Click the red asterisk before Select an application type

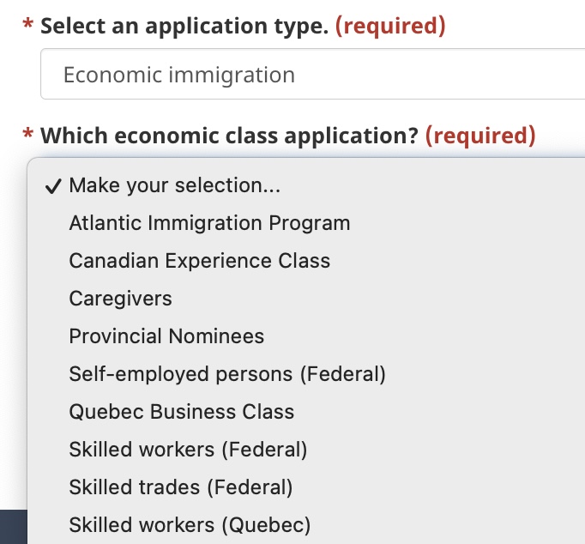point(28,26)
